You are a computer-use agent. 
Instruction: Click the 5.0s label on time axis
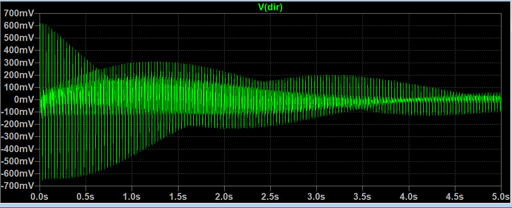[x=501, y=197]
